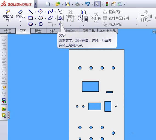The image size is (156, 140).
Task: Click the SolidWorks logo
Action: pyautogui.click(x=16, y=4)
